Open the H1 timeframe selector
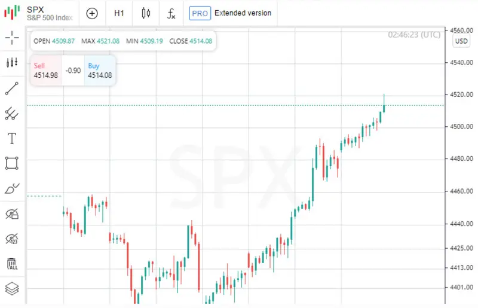Viewport: 478px width, 308px height. point(119,13)
